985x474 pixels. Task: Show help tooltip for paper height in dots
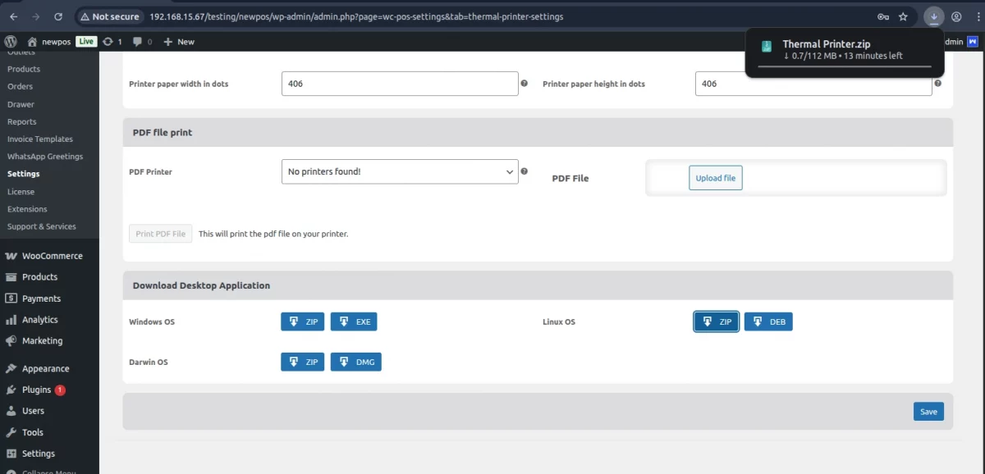937,83
